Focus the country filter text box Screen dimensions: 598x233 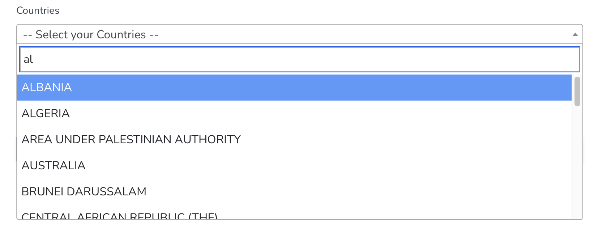[x=299, y=59]
